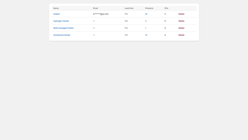The height and width of the screenshot is (140, 248).
Task: Click the Email column header
Action: click(95, 8)
